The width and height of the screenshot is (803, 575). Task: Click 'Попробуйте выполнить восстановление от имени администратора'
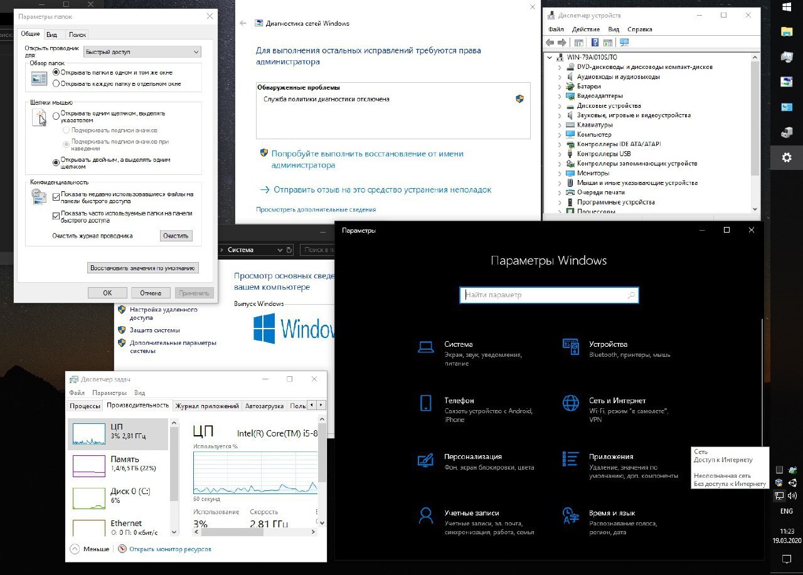[x=368, y=159]
